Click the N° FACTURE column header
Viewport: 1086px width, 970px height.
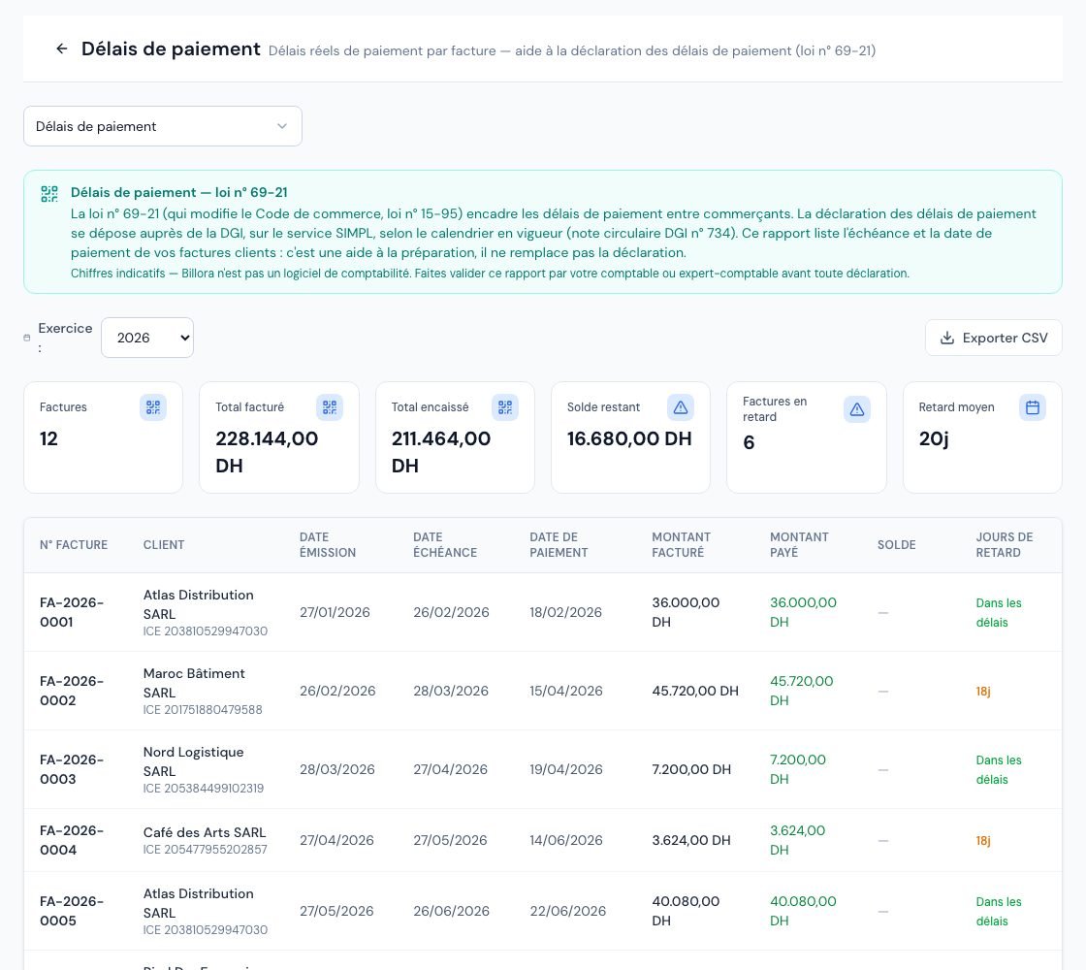coord(74,544)
